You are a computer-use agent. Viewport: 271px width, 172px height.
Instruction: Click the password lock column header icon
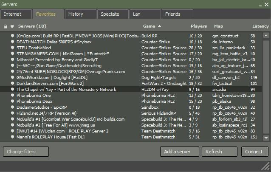click(x=6, y=26)
